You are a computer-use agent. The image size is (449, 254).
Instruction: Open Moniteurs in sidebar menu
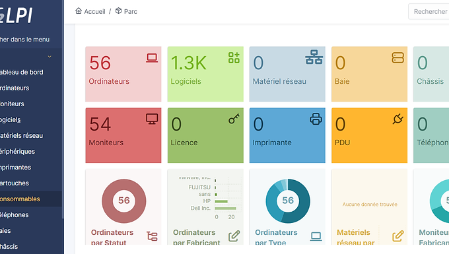click(12, 104)
